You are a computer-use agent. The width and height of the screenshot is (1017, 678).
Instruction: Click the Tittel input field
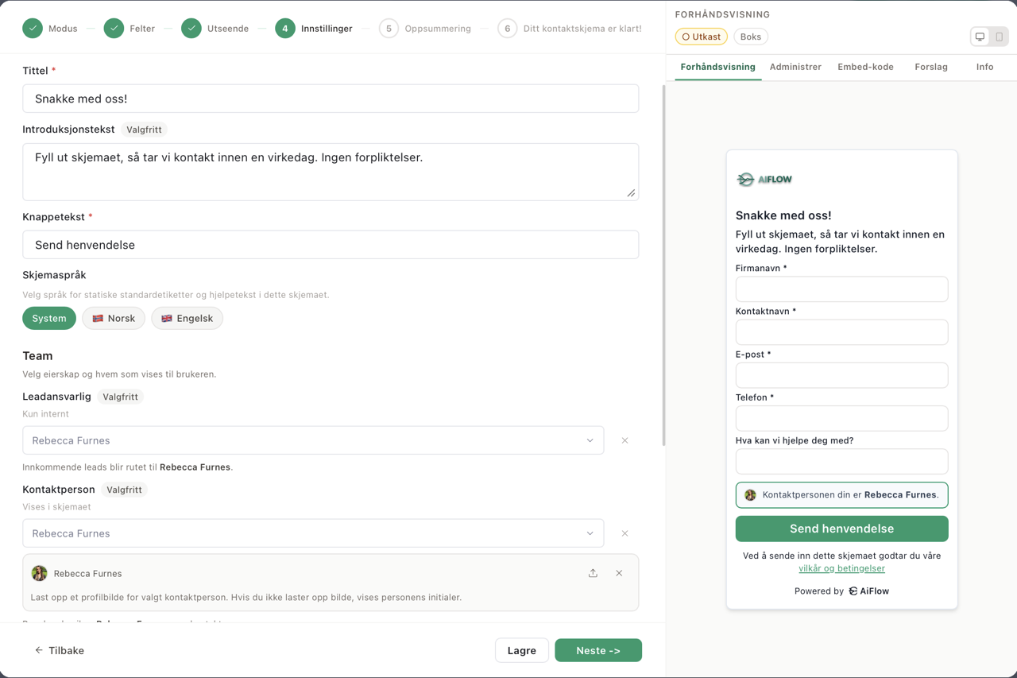point(331,99)
